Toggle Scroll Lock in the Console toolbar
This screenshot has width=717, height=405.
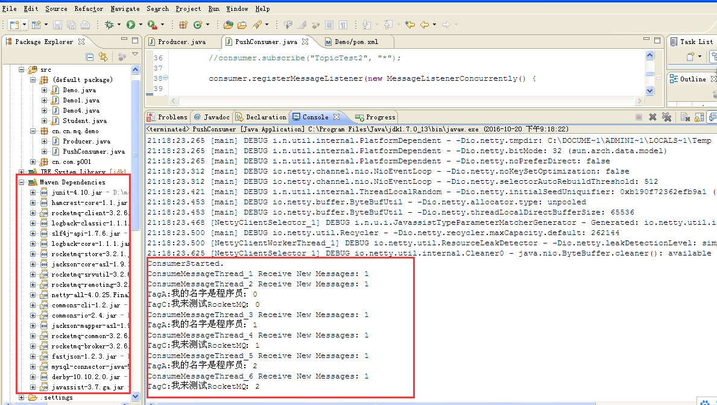(699, 116)
